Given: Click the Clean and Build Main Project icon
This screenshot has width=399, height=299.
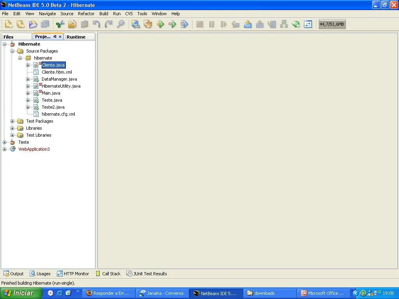Looking at the screenshot, I should coord(148,25).
